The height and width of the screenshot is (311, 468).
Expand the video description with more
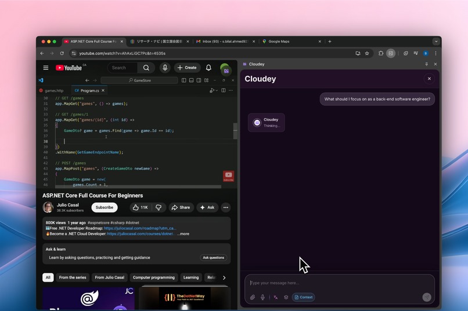pyautogui.click(x=183, y=234)
